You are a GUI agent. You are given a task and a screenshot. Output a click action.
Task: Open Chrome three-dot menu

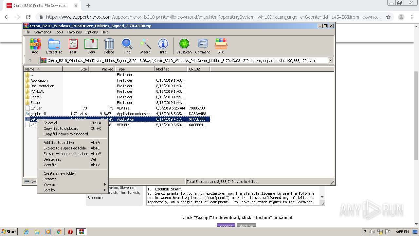(412, 17)
